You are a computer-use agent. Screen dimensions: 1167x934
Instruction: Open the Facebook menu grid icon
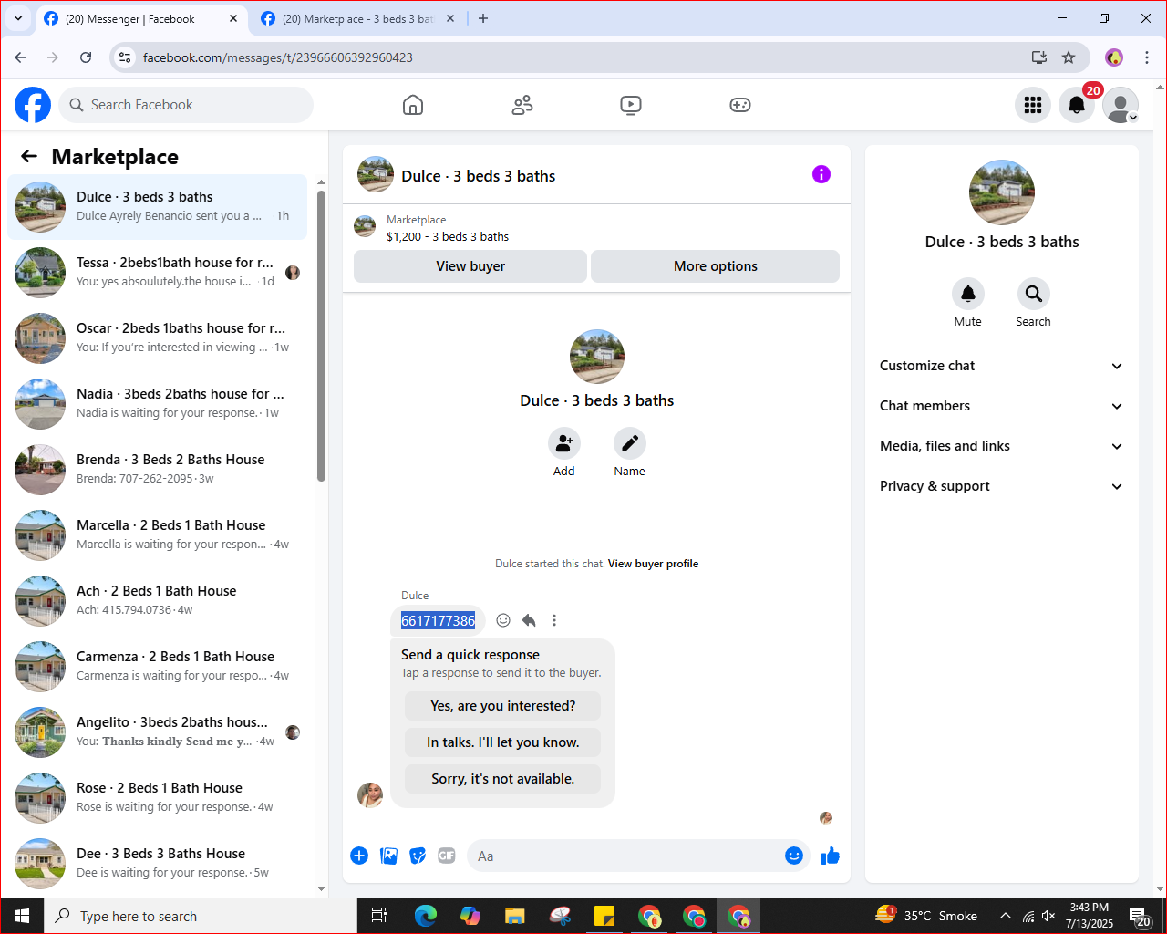pyautogui.click(x=1033, y=105)
